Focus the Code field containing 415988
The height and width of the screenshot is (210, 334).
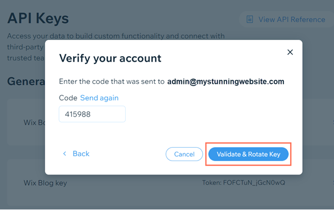coord(92,114)
